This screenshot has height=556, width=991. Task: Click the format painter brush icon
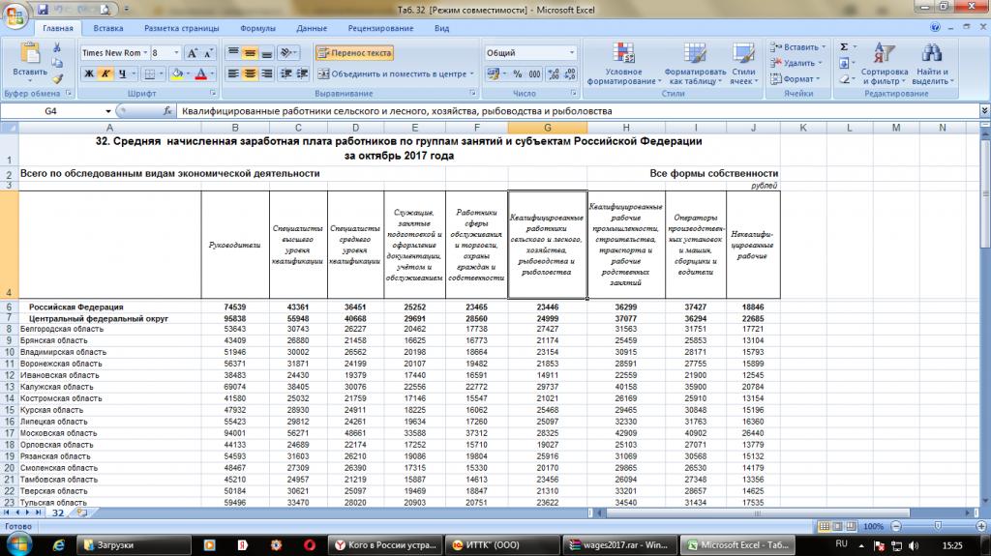point(58,79)
